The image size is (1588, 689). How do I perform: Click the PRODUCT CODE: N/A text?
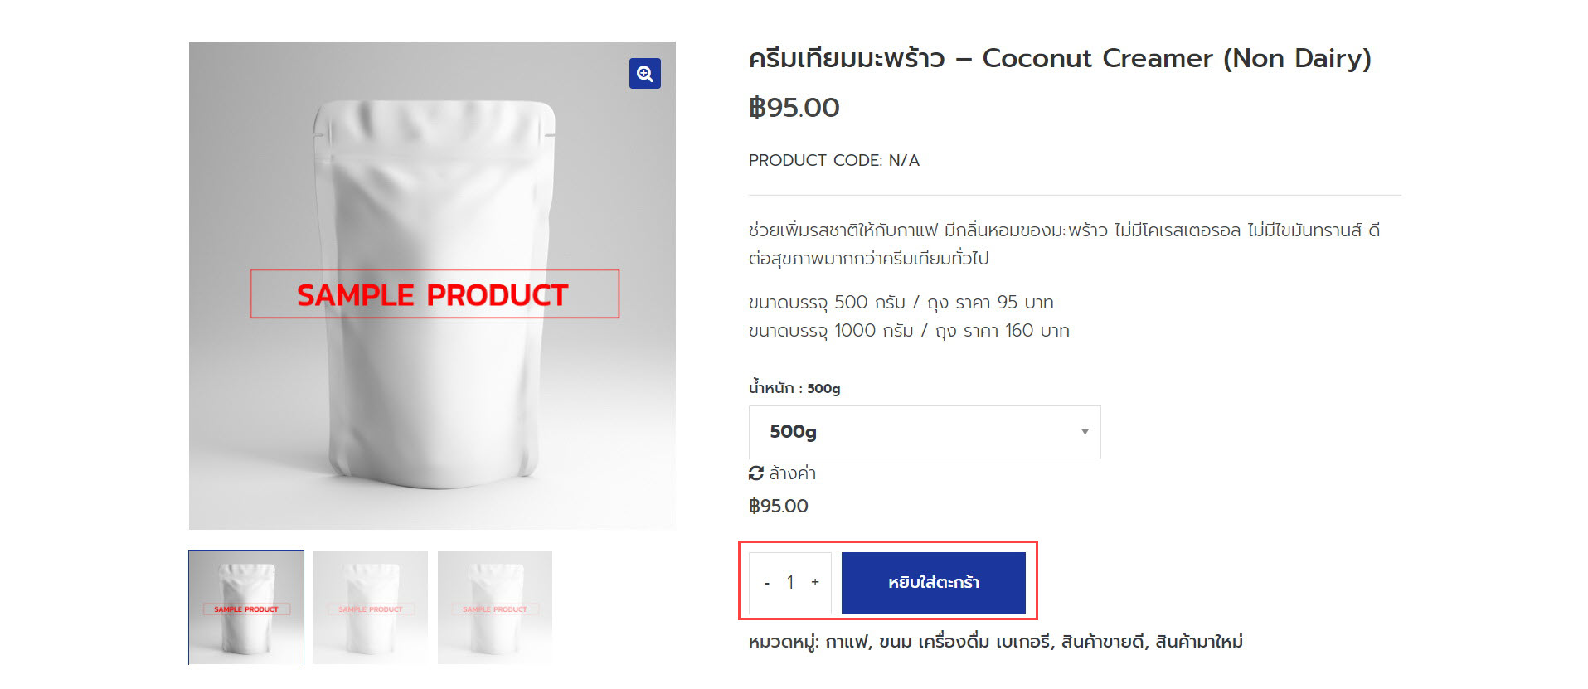833,161
